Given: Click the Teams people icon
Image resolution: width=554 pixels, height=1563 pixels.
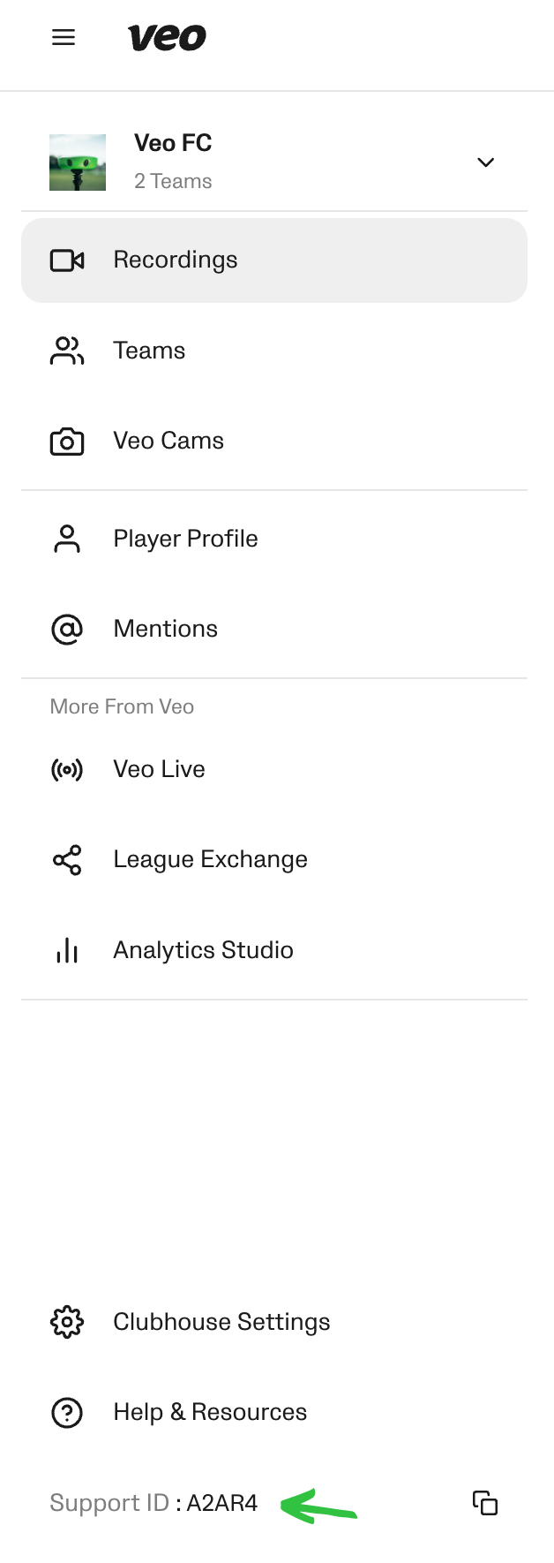Looking at the screenshot, I should click(x=66, y=351).
